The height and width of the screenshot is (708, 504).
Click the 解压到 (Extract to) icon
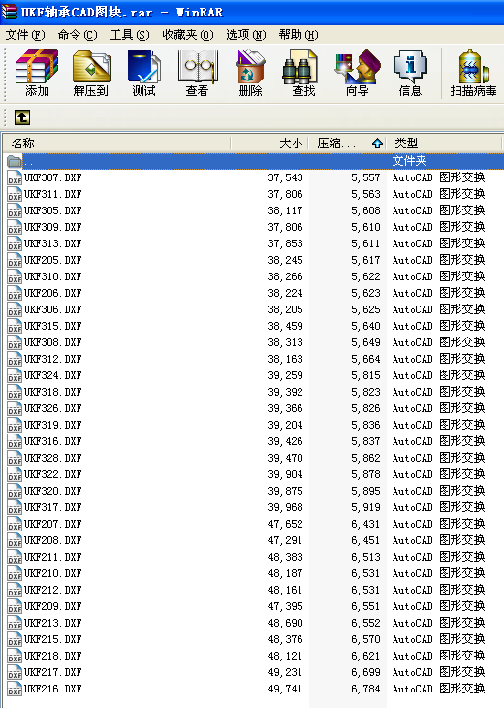tap(91, 73)
